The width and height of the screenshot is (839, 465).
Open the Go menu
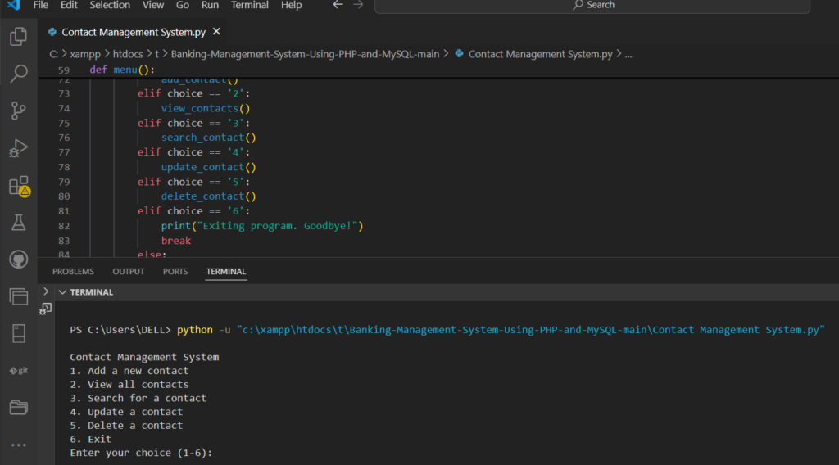183,5
